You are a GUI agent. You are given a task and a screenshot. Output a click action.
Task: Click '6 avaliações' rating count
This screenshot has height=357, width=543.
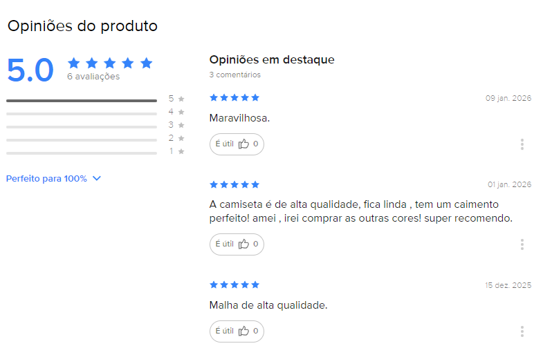coord(93,77)
